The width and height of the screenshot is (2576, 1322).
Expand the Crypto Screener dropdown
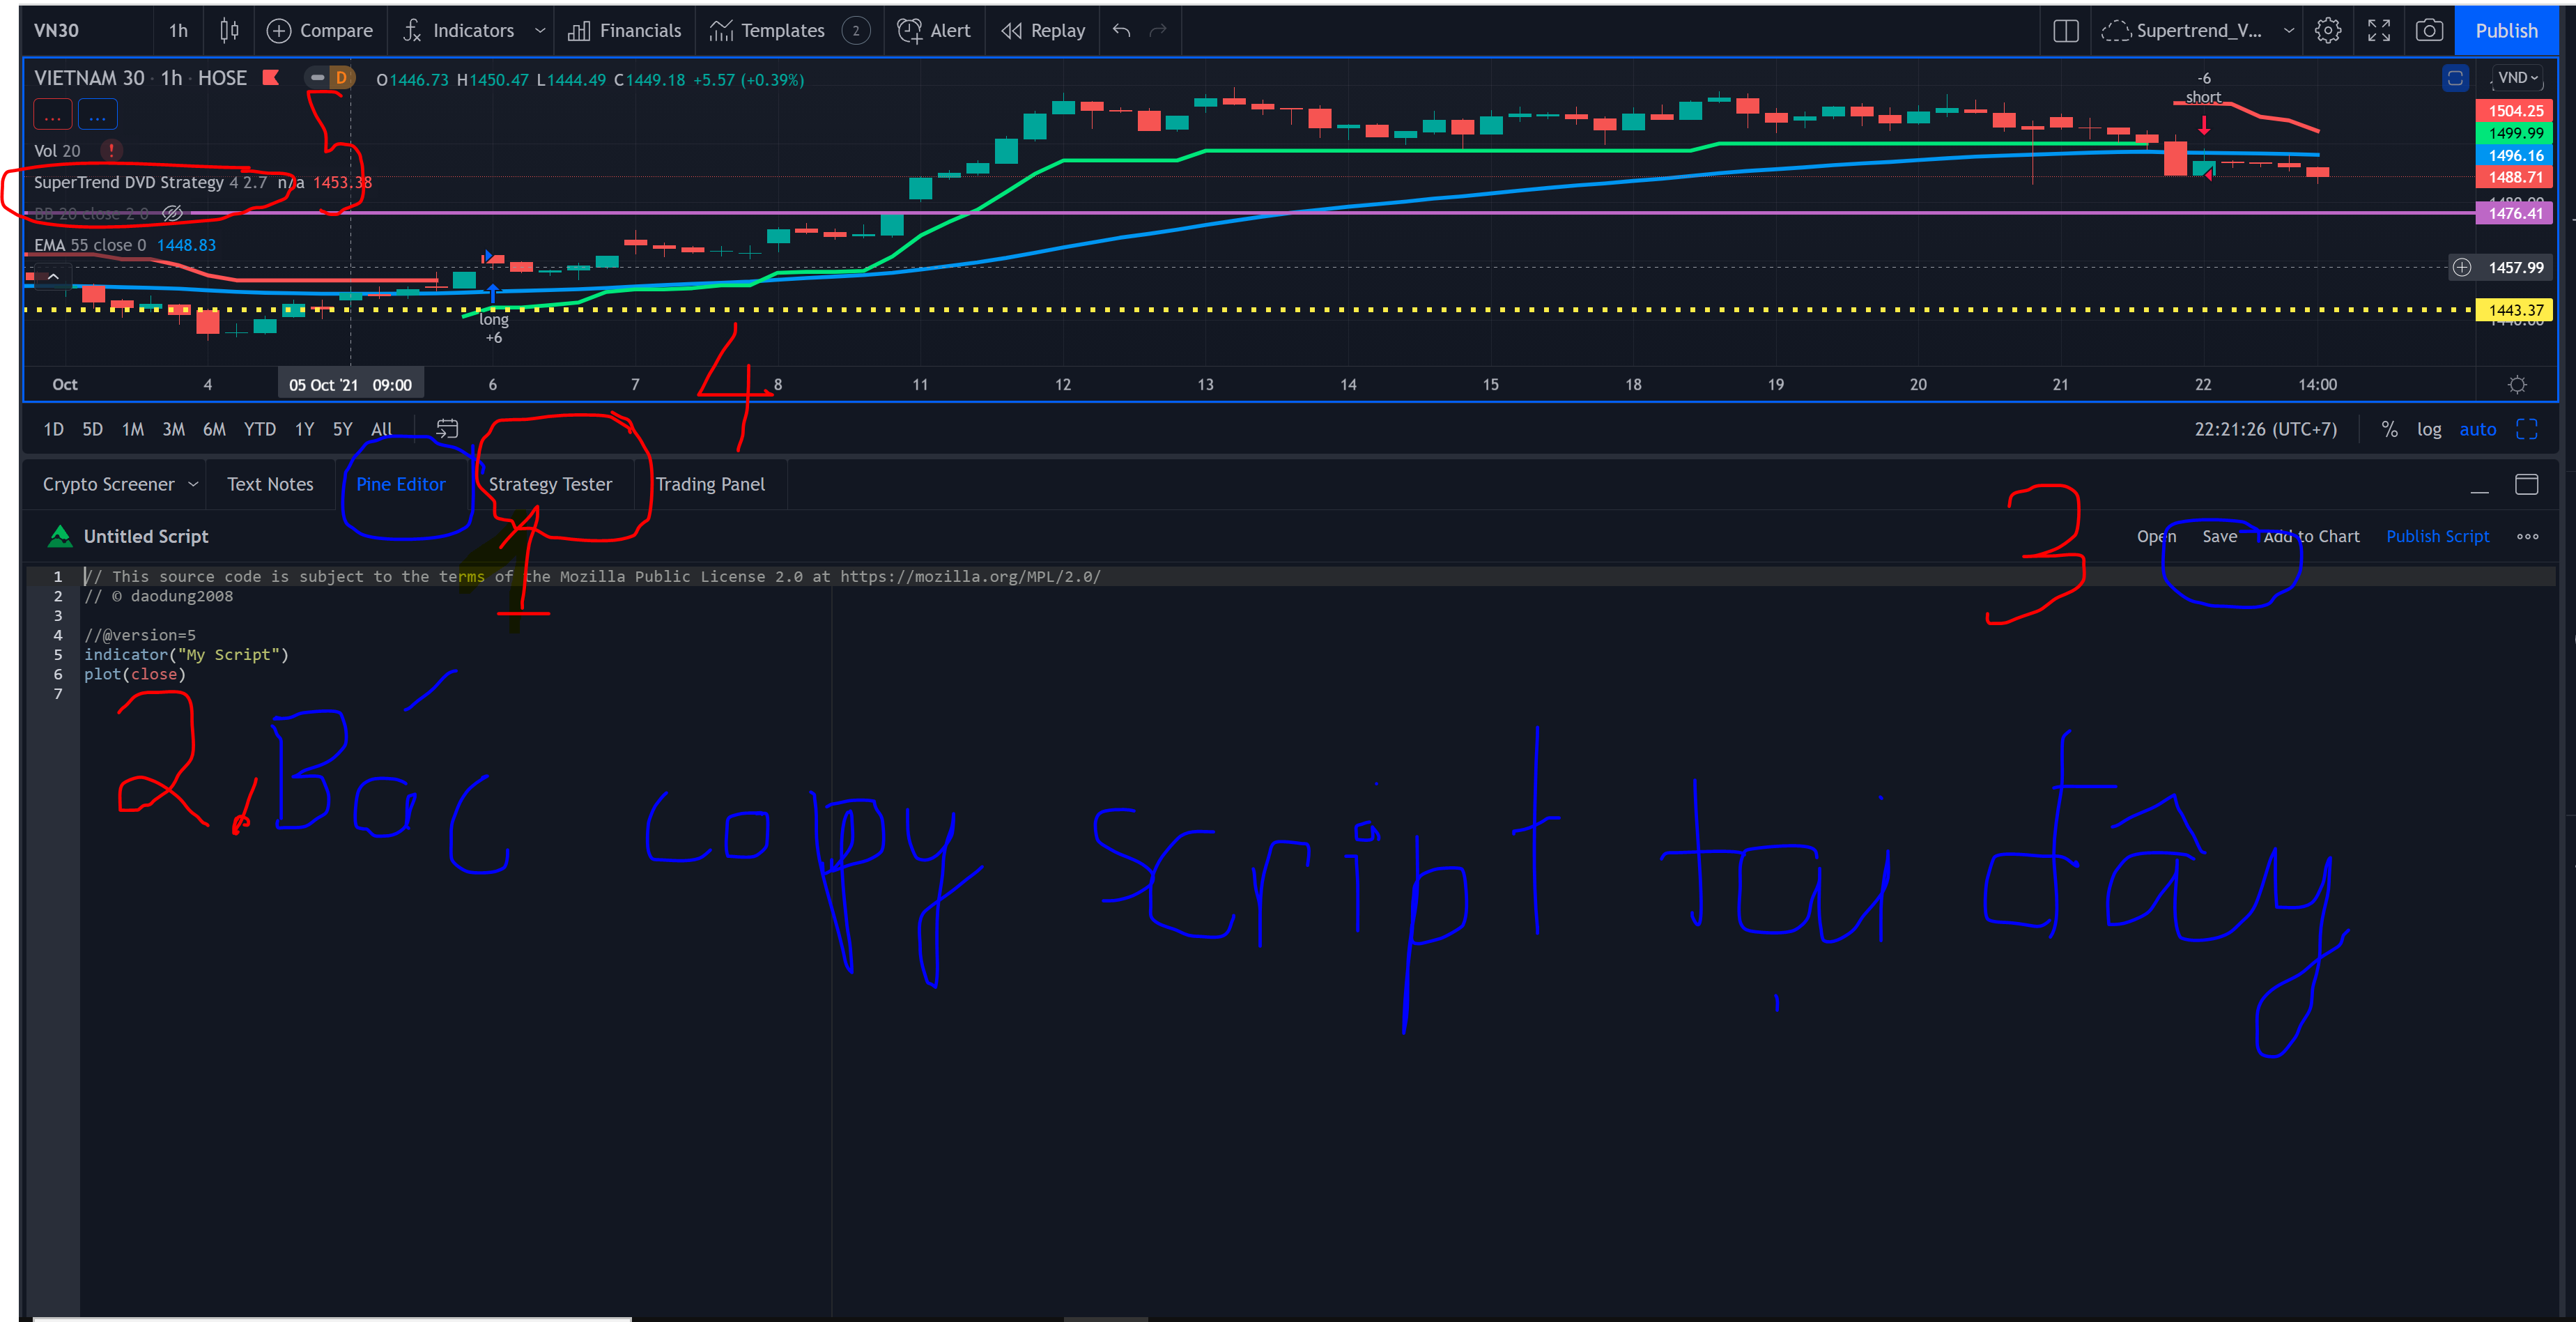(193, 484)
